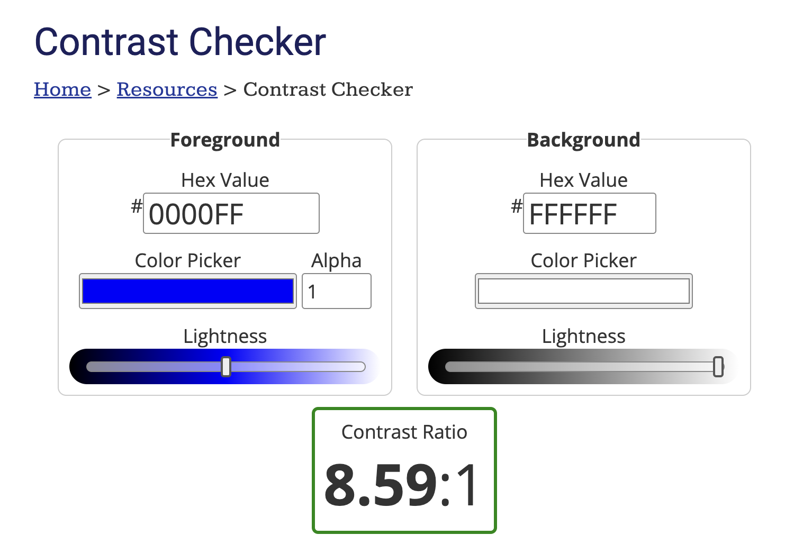Open the blue Foreground color picker swatch
The image size is (794, 544).
point(188,291)
